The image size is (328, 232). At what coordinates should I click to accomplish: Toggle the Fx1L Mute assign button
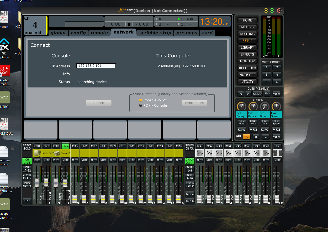click(241, 122)
